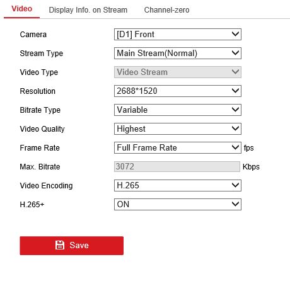Click the Stream Type chevron arrow
Image resolution: width=290 pixels, height=291 pixels.
click(x=235, y=53)
